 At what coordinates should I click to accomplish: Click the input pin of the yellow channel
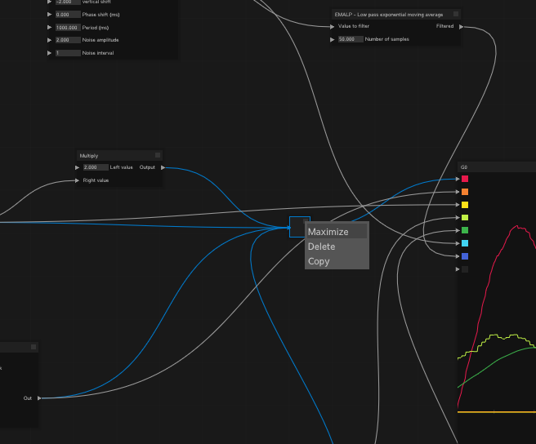pos(458,205)
